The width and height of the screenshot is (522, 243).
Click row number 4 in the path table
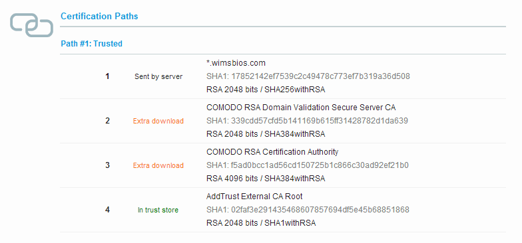pos(107,210)
